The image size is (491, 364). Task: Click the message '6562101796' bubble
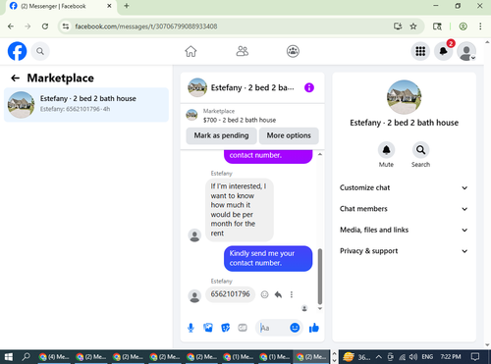point(230,294)
